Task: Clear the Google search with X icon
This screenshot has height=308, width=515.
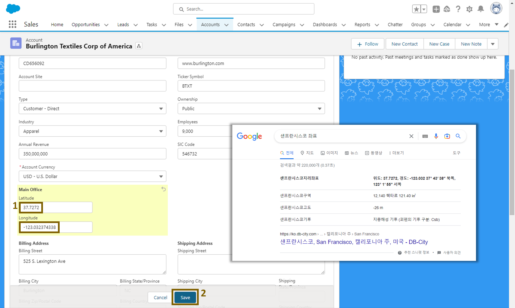Action: (x=411, y=136)
